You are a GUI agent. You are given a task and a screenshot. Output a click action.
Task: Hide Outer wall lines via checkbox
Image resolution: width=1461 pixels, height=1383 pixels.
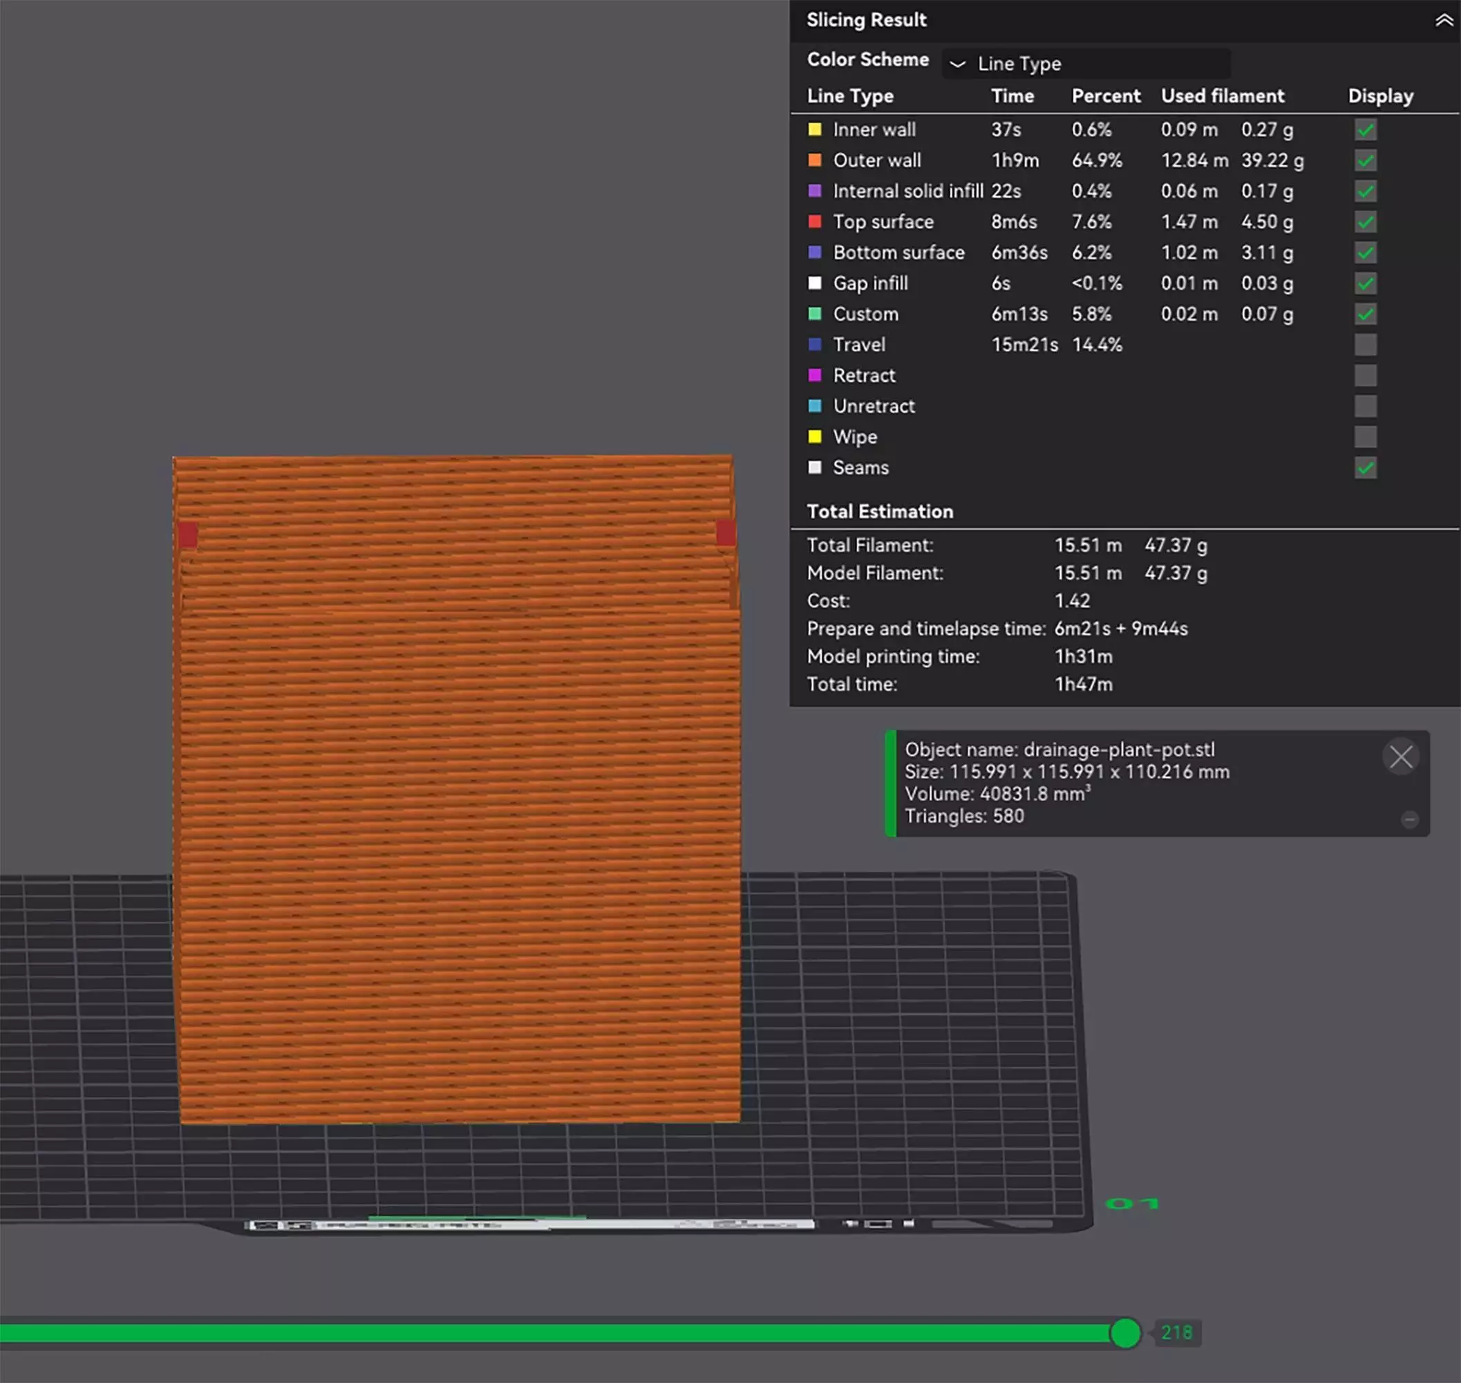(x=1364, y=160)
